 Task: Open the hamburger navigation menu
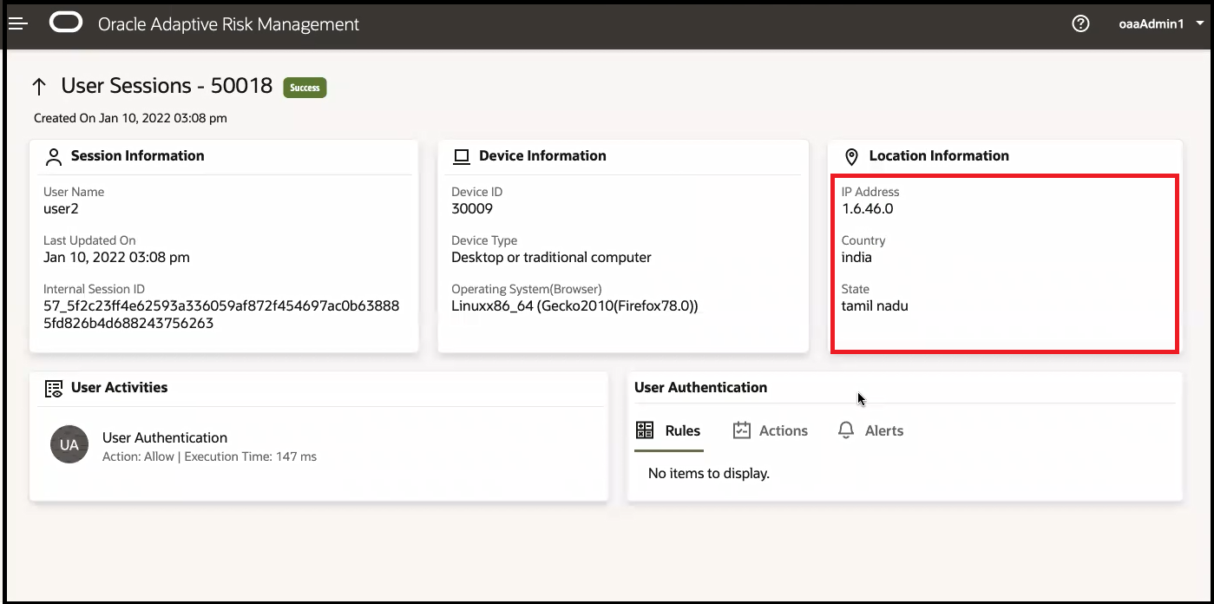[x=18, y=24]
